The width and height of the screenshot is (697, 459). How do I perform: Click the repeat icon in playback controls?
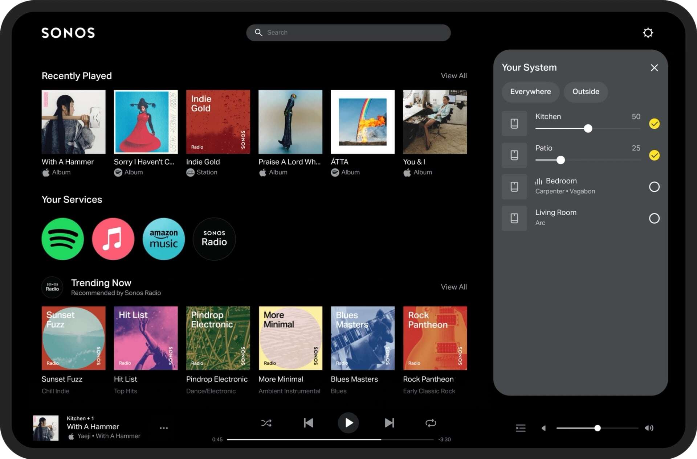[x=431, y=423]
